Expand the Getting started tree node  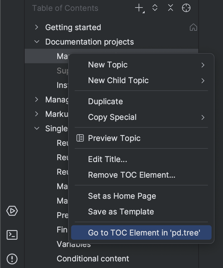(36, 27)
